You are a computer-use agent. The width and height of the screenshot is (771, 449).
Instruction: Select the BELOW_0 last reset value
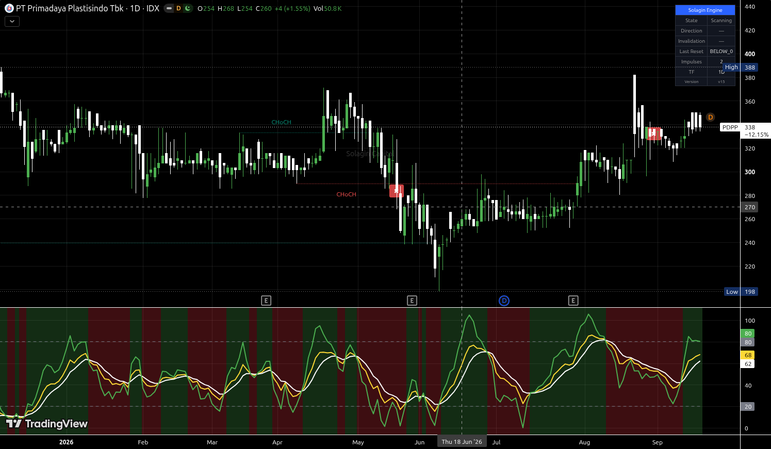(721, 52)
